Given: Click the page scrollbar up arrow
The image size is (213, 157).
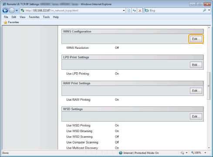Looking at the screenshot, I should 209,27.
